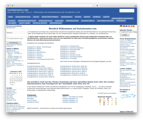Open the Neuanmeldung link

click(x=11, y=45)
